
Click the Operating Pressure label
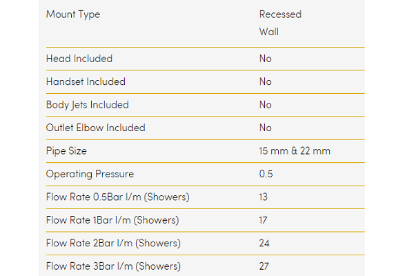click(x=90, y=174)
